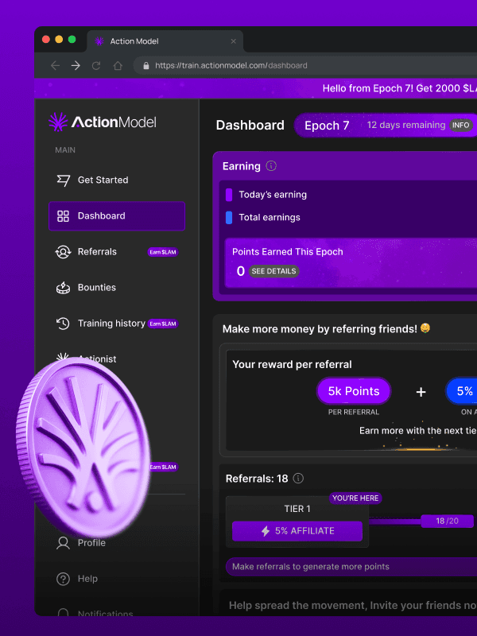
Task: Click the browser forward arrow
Action: pos(76,66)
